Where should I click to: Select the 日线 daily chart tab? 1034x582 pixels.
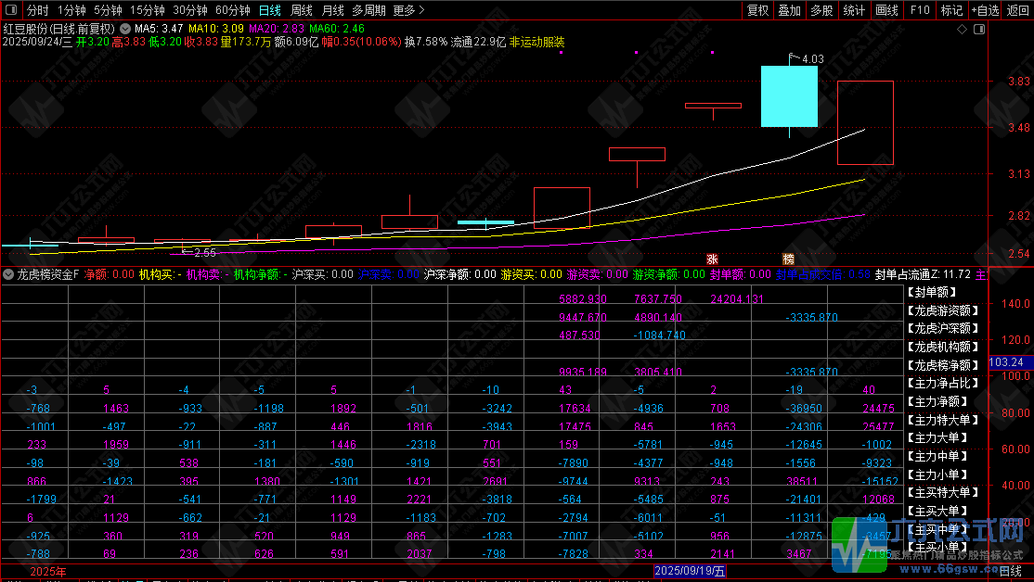[x=270, y=10]
